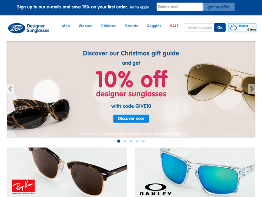Open the Women menu
Image resolution: width=262 pixels, height=197 pixels.
point(86,26)
